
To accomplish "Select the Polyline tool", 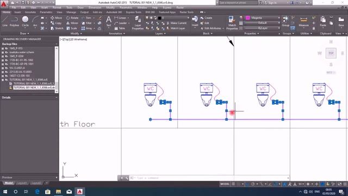I will 15,21.
